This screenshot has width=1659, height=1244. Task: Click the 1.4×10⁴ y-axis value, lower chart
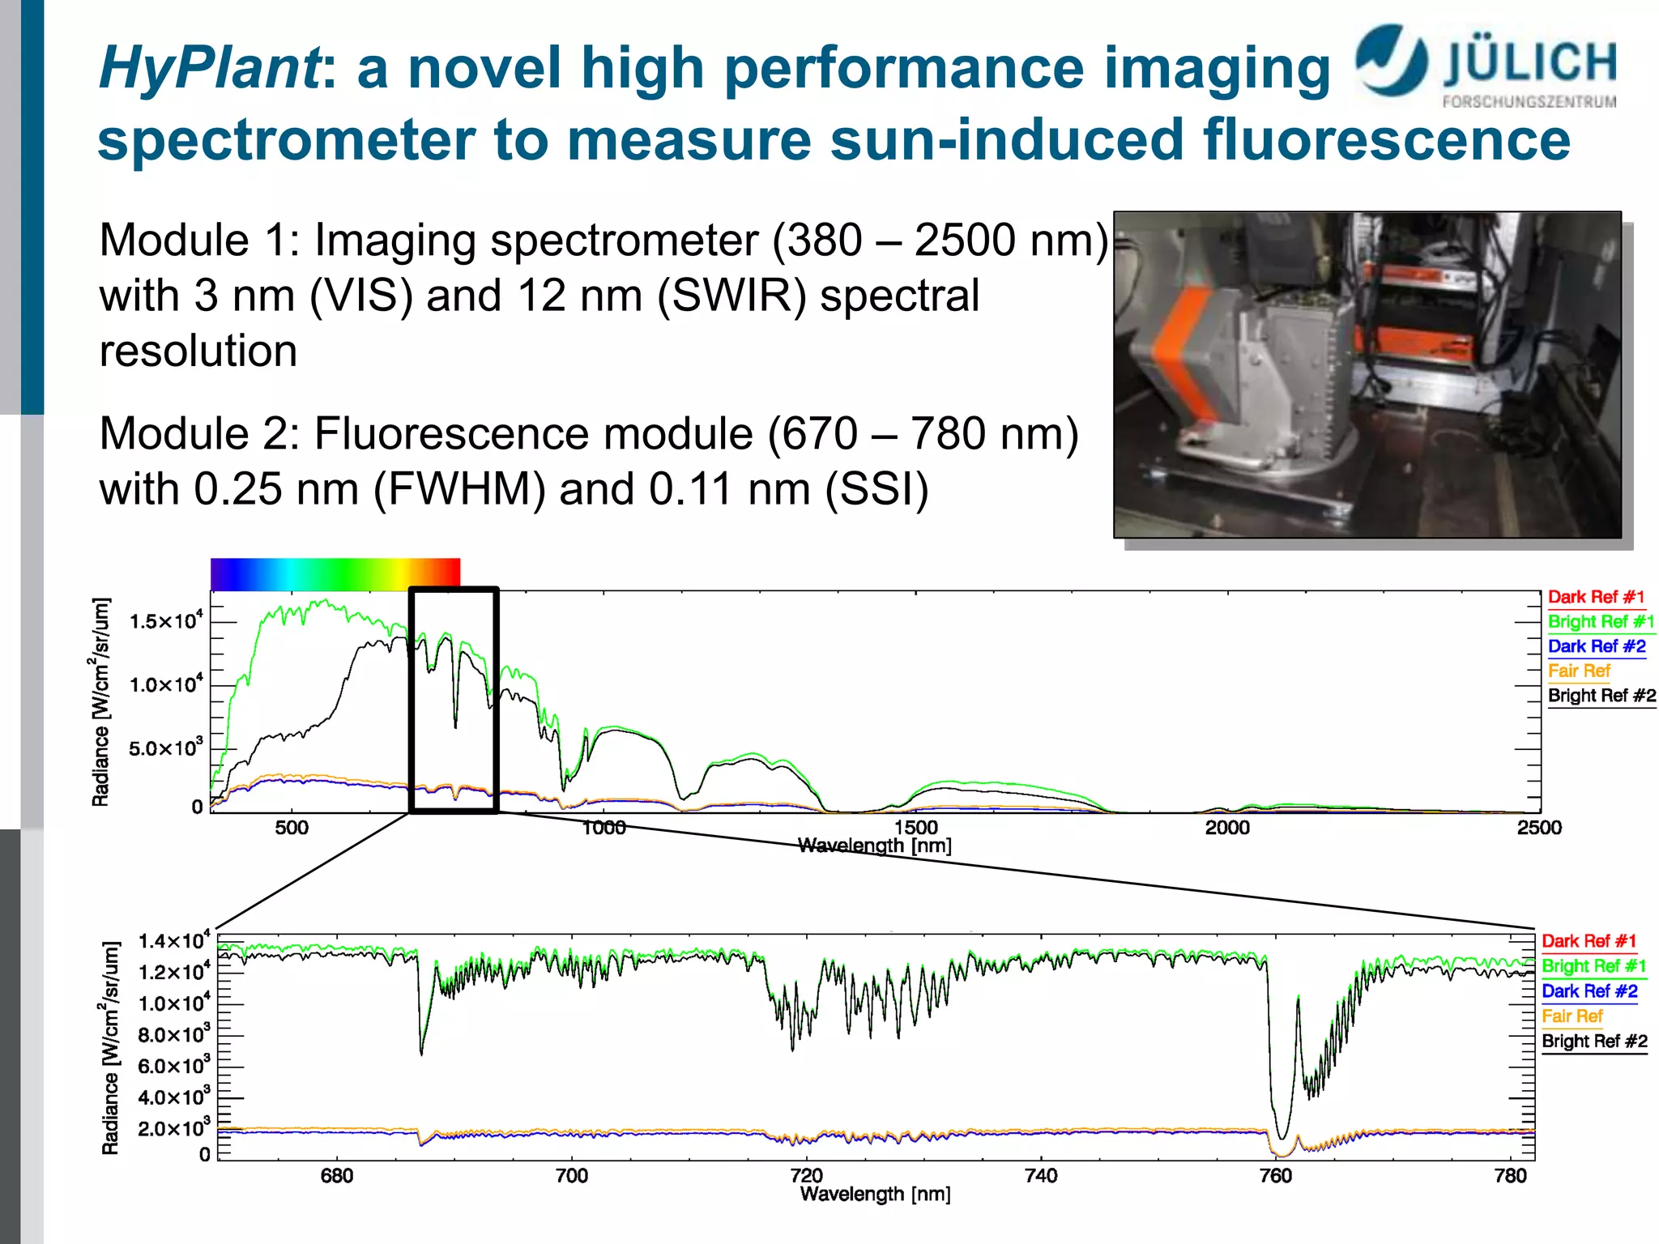click(x=174, y=940)
